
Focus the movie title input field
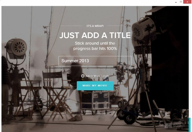(95, 61)
